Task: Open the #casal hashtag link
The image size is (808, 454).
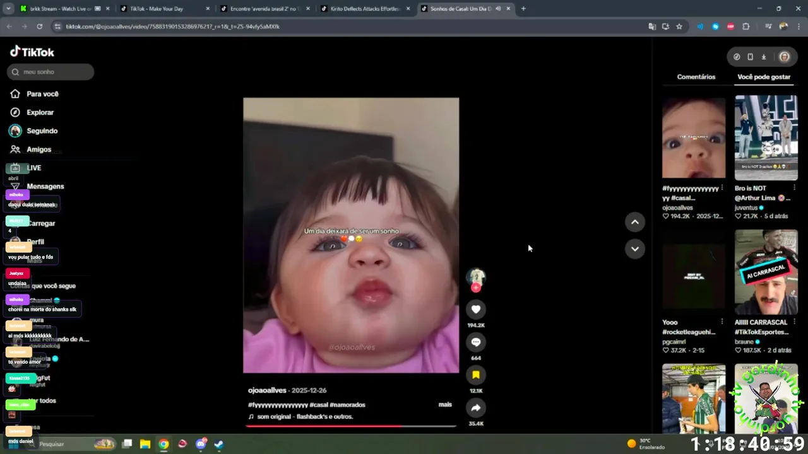Action: [x=318, y=405]
